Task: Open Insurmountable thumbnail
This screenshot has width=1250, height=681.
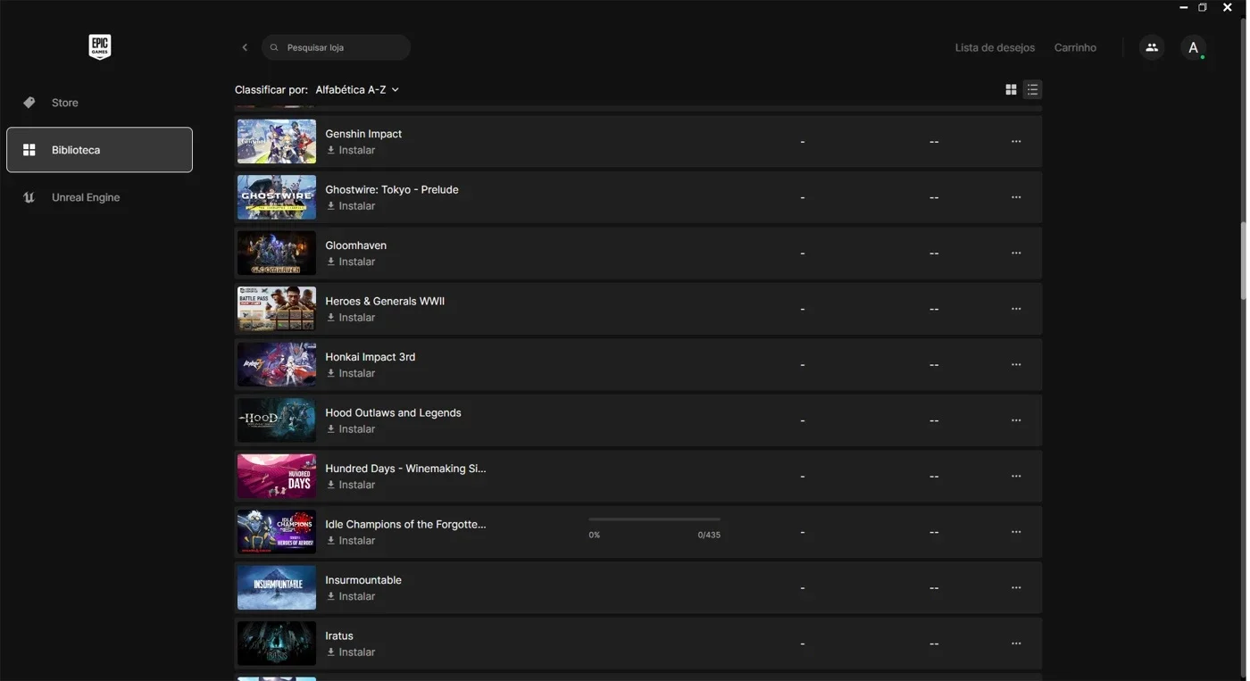Action: [x=277, y=587]
